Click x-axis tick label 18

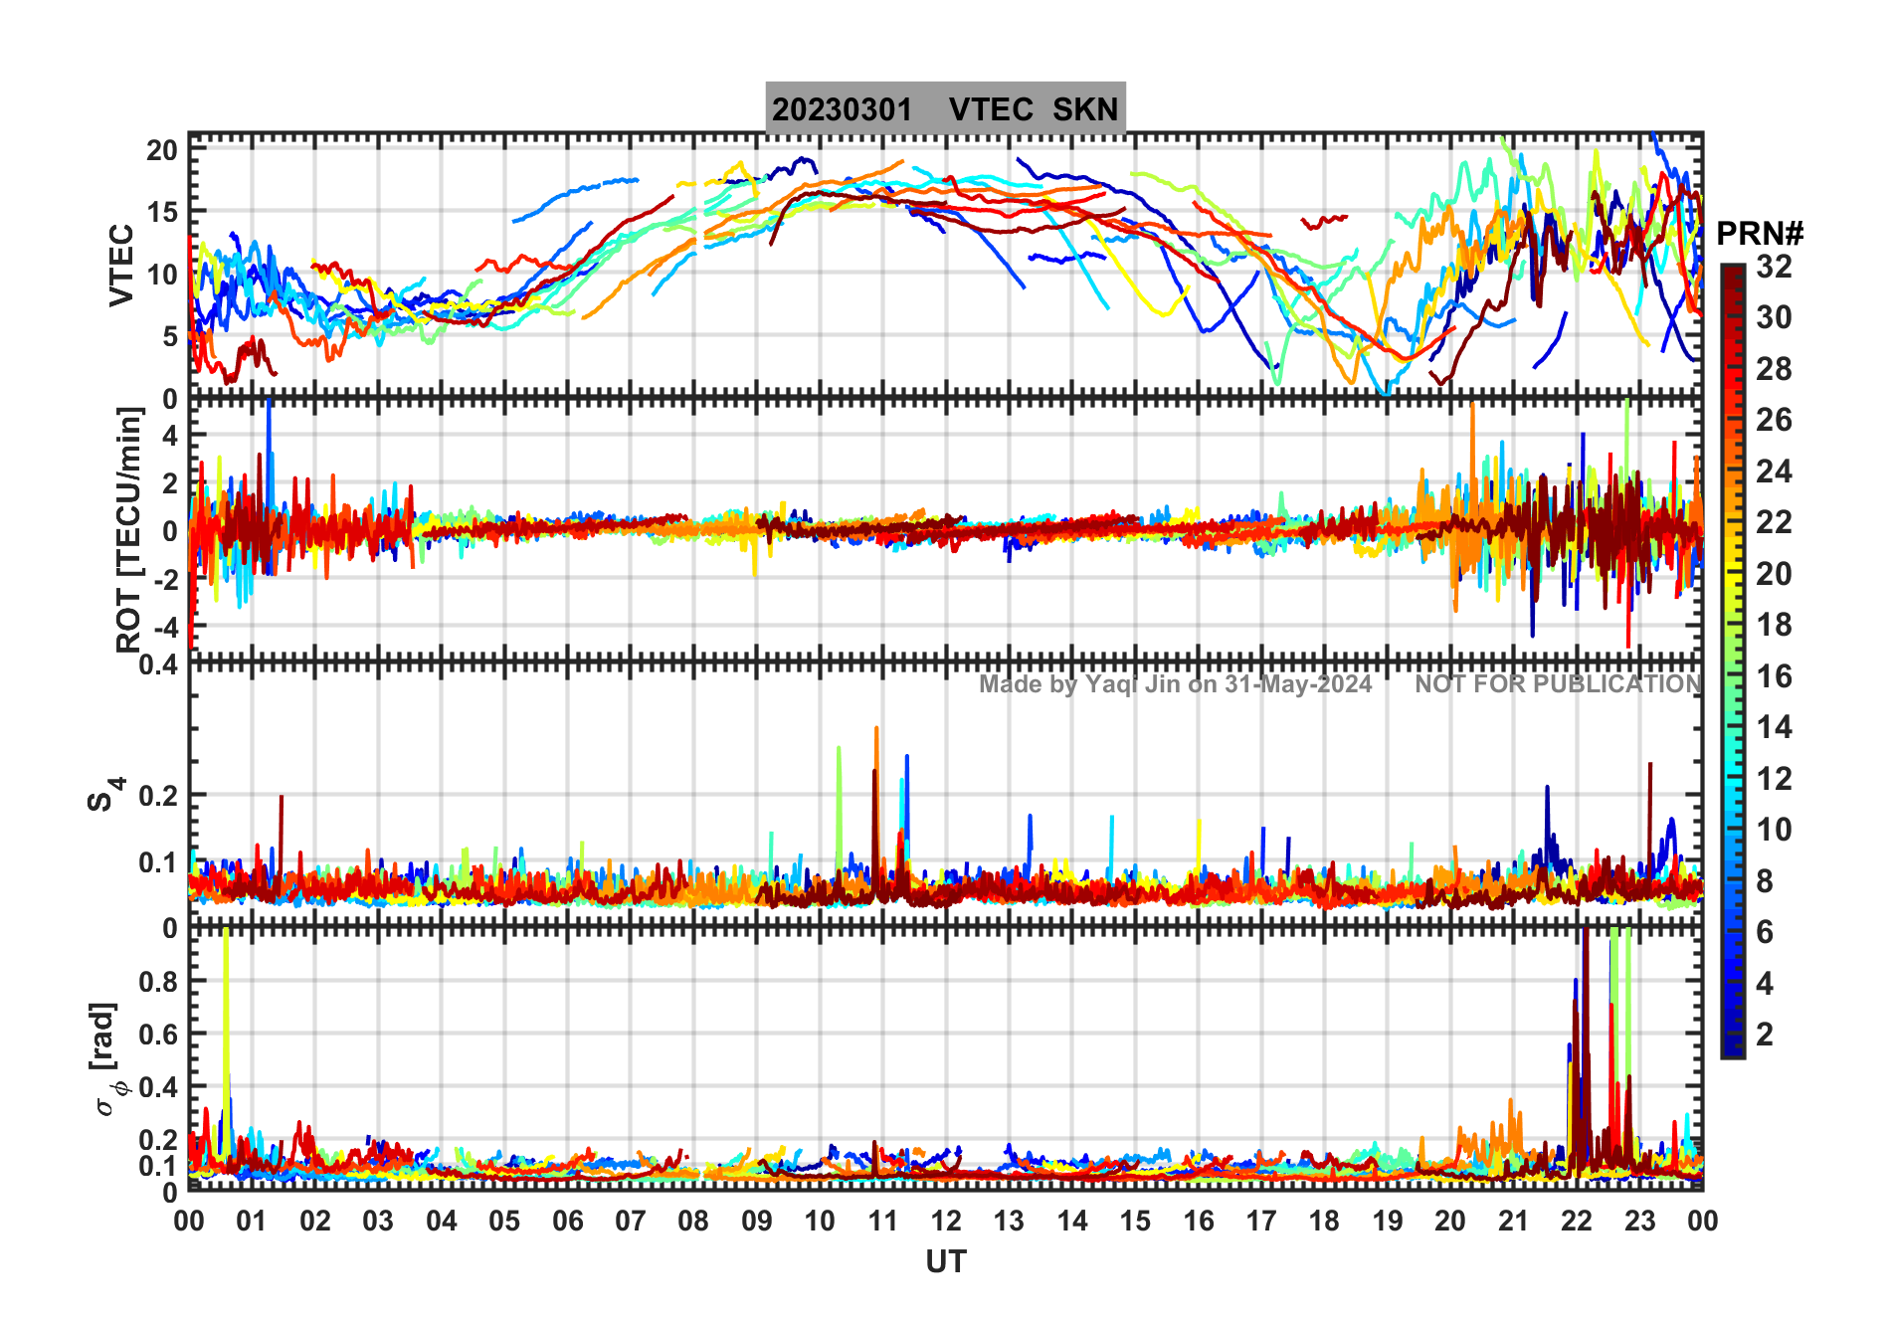click(1324, 1221)
